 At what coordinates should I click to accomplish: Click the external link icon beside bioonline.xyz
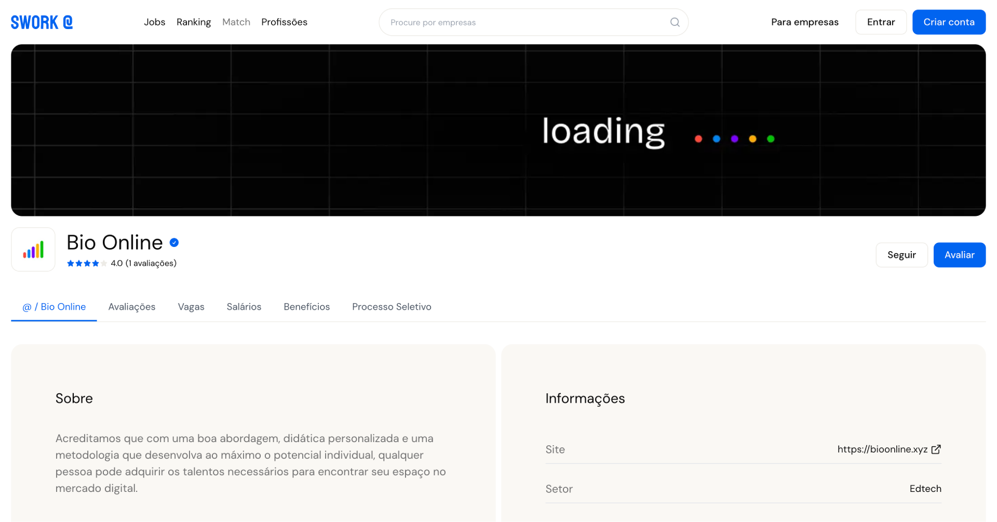pyautogui.click(x=936, y=449)
